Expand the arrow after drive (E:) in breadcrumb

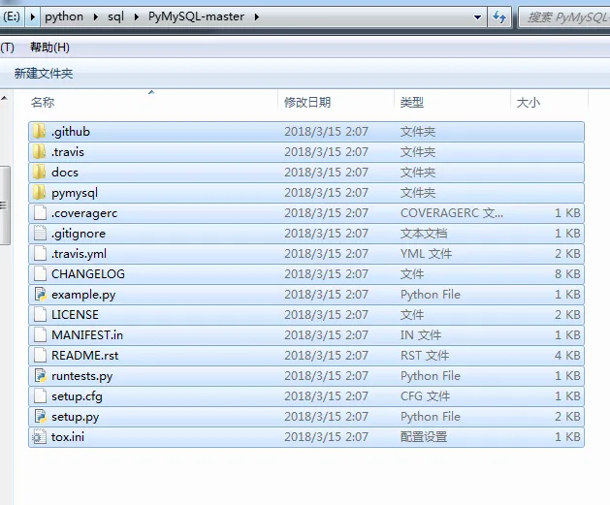33,17
